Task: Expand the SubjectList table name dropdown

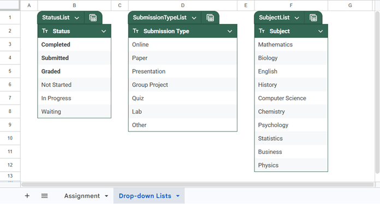Action: pyautogui.click(x=296, y=18)
